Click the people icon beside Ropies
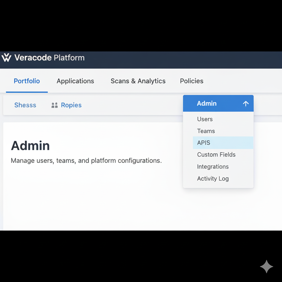Image resolution: width=282 pixels, height=282 pixels. point(55,105)
